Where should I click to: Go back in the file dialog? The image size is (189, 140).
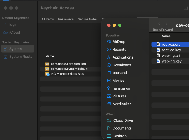click(x=159, y=24)
